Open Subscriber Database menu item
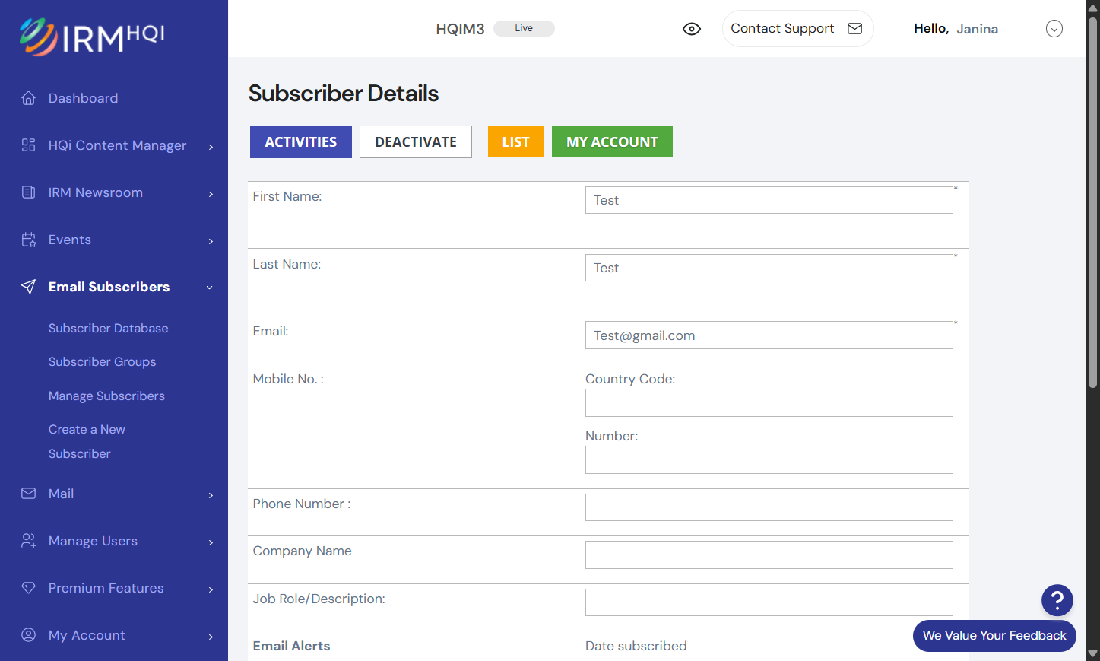Image resolution: width=1100 pixels, height=661 pixels. [x=109, y=328]
